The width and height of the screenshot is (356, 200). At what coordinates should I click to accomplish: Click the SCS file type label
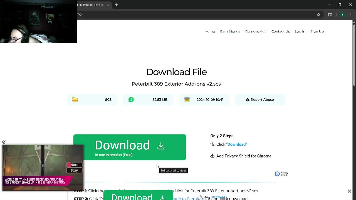(108, 99)
